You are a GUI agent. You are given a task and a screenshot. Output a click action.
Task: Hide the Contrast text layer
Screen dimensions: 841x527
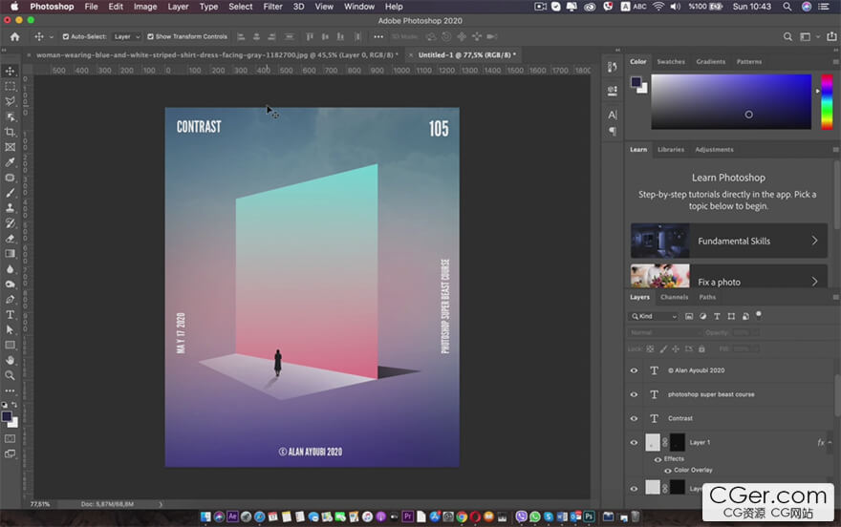[634, 418]
